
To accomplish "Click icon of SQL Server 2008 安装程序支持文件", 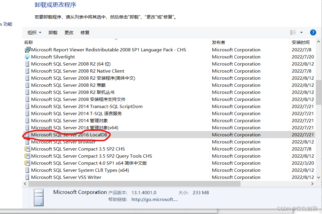I will click(27, 99).
